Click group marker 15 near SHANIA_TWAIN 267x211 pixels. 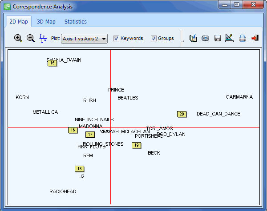[x=53, y=63]
